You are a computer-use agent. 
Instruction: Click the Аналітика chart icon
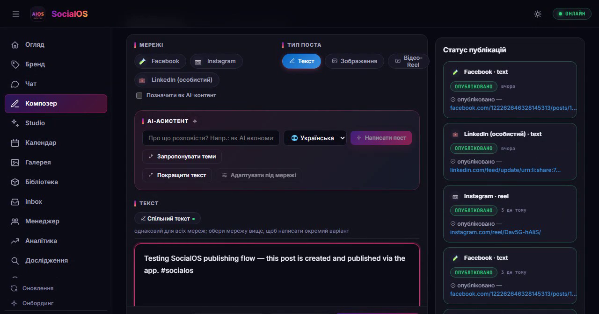click(x=15, y=241)
